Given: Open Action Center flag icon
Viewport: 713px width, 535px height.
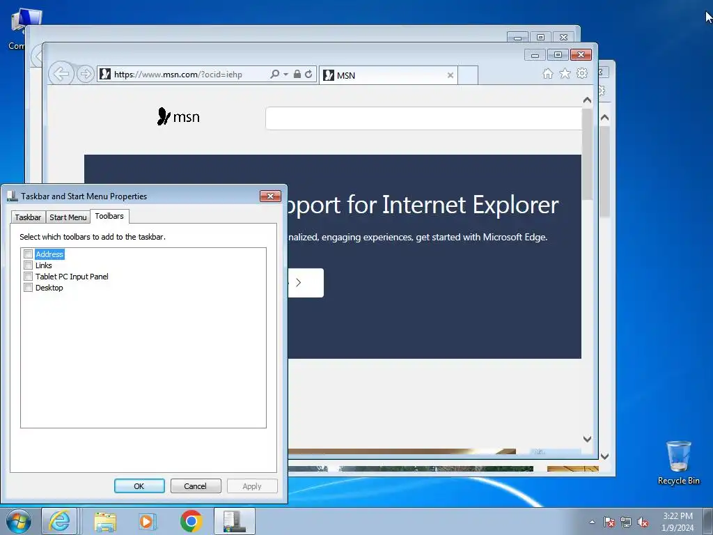Looking at the screenshot, I should coord(609,522).
